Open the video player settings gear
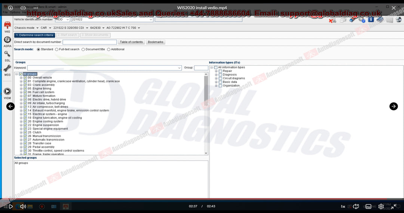The height and width of the screenshot is (213, 404). [x=381, y=206]
